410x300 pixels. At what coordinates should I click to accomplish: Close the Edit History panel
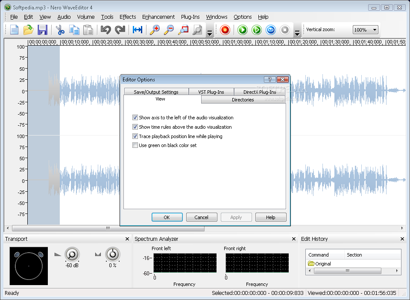(402, 239)
